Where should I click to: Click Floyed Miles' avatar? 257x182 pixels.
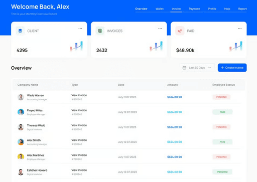click(21, 112)
